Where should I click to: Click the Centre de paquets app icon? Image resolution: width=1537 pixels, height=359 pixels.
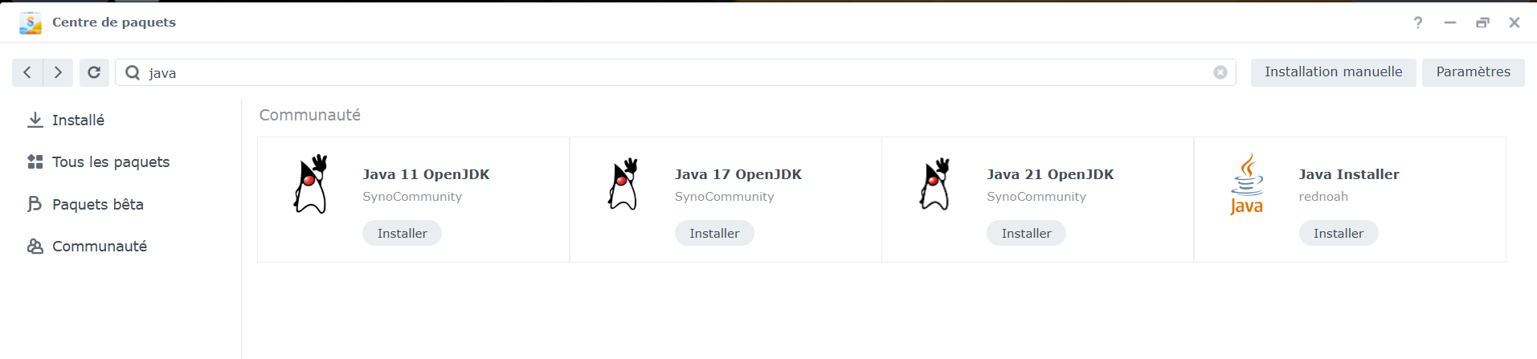pyautogui.click(x=31, y=22)
